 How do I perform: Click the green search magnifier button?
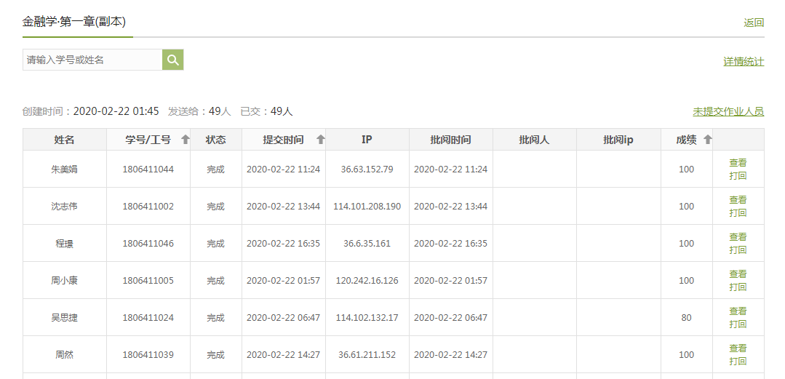(172, 60)
